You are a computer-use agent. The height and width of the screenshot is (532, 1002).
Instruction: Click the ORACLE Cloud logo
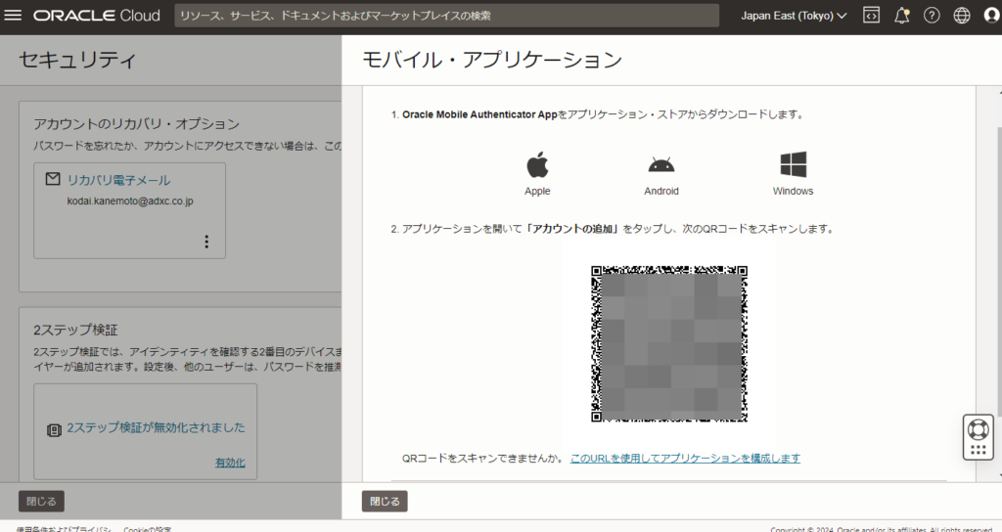click(x=98, y=16)
